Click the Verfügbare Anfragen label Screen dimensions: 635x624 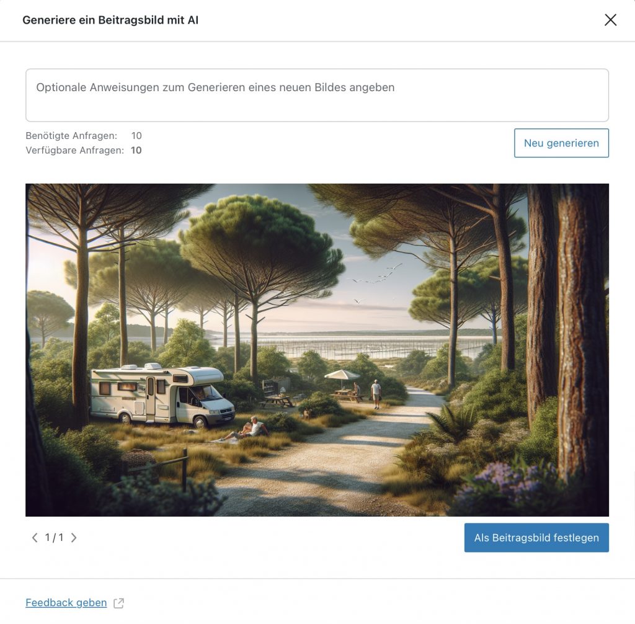coord(74,150)
